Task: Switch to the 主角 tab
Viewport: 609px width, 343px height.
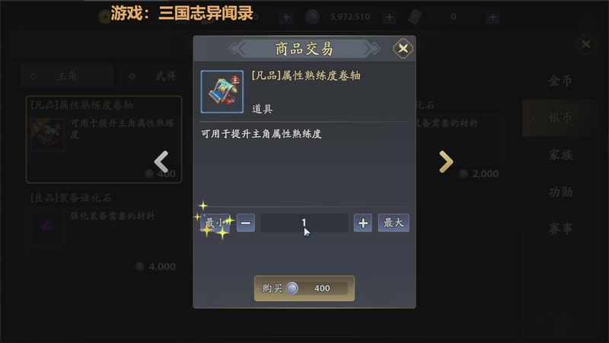Action: point(67,75)
